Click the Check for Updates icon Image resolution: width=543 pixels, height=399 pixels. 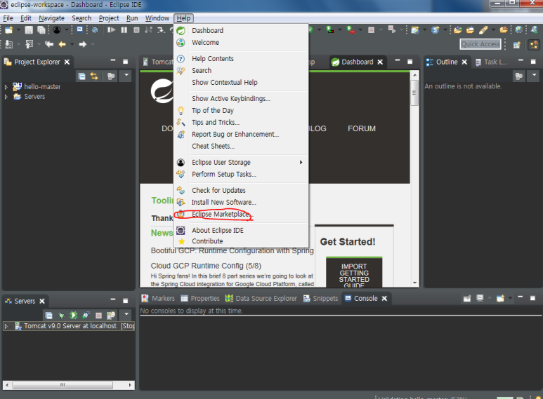tap(181, 190)
